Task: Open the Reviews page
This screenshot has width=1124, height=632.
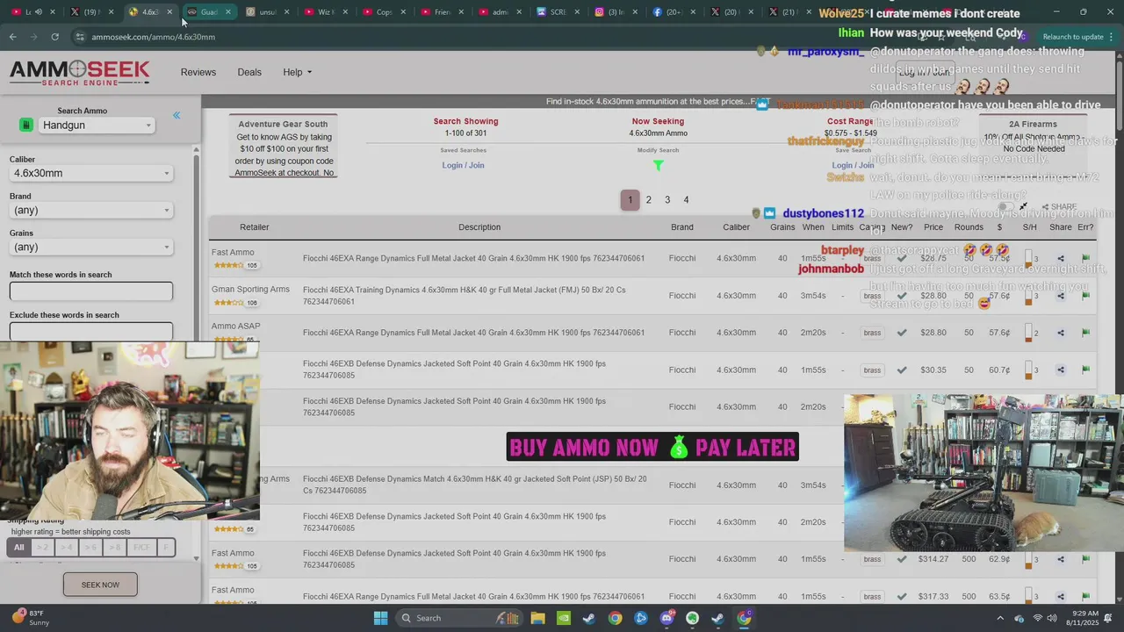Action: pyautogui.click(x=198, y=72)
